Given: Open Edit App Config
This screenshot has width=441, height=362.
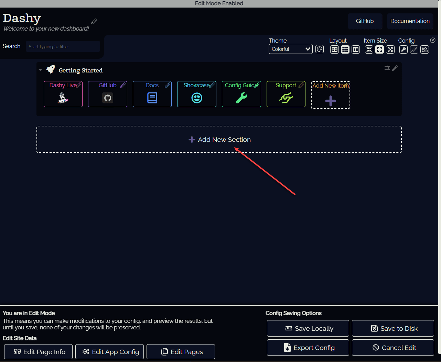Looking at the screenshot, I should [x=109, y=352].
